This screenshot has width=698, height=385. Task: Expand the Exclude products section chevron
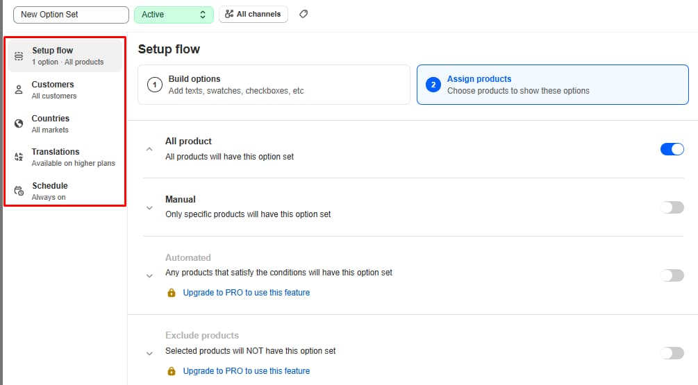[149, 353]
